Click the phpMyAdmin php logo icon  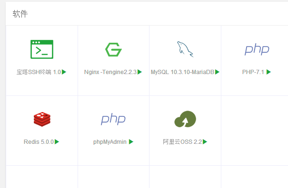[113, 119]
